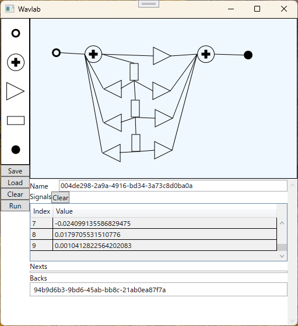Select the filled circle output tool
The width and height of the screenshot is (298, 326).
click(16, 150)
